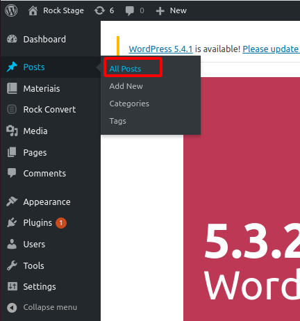This screenshot has width=300, height=321.
Task: Select All Posts in the submenu
Action: (125, 69)
